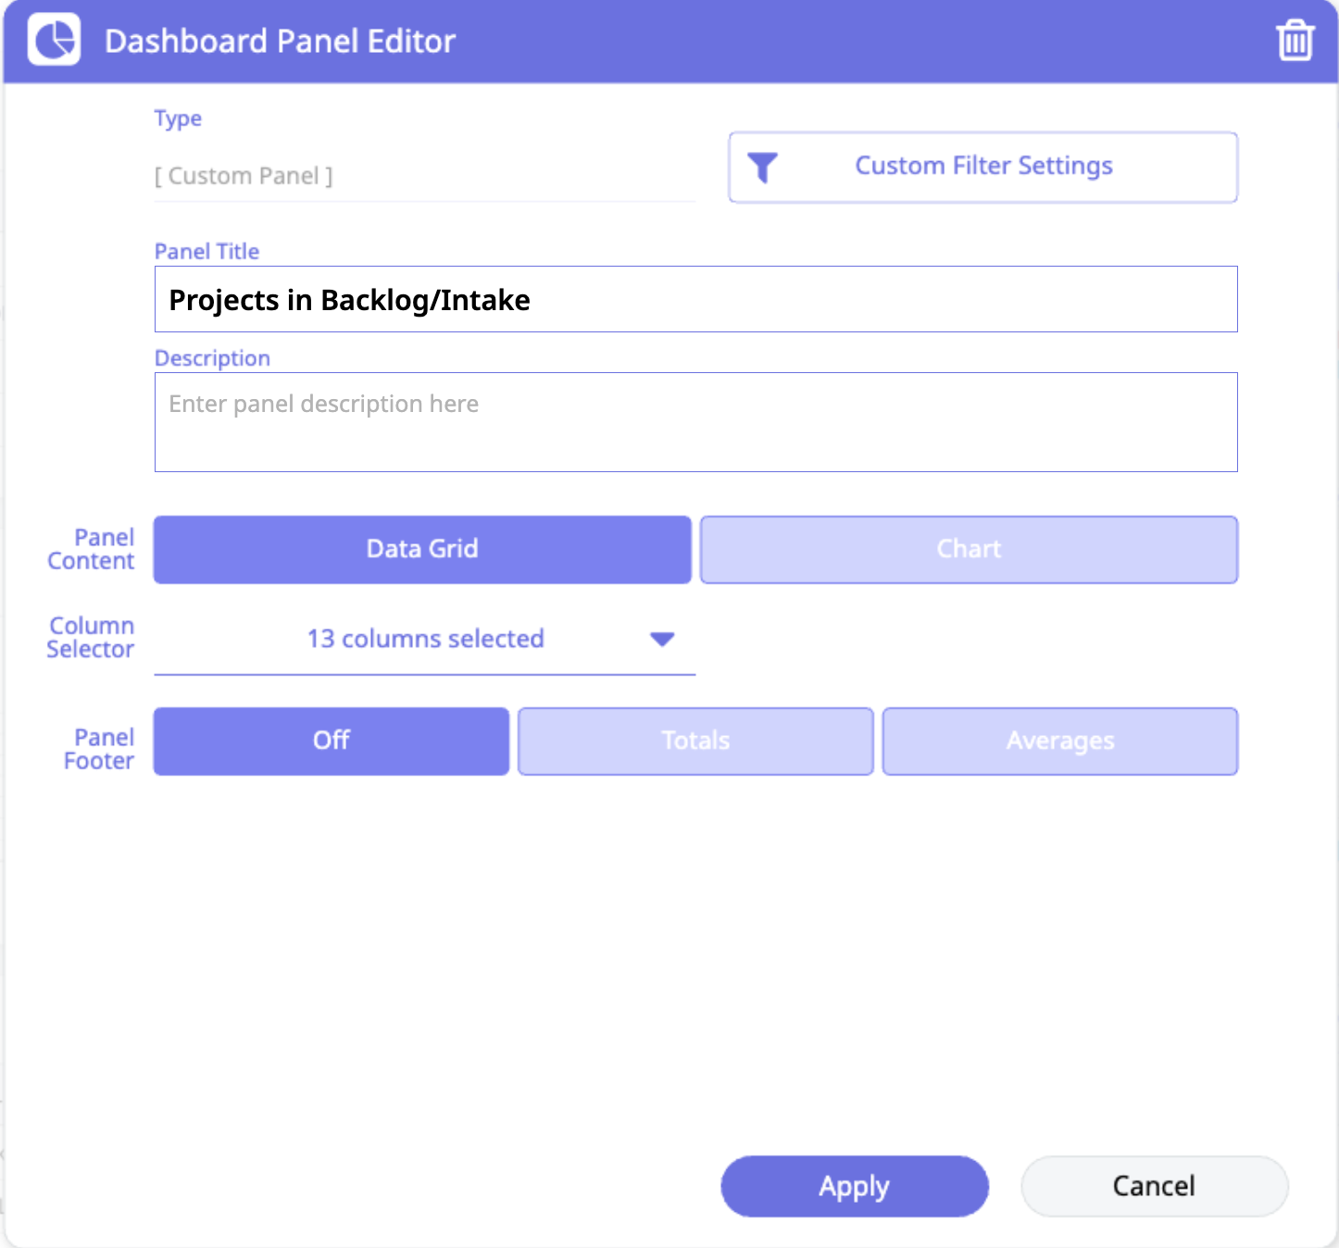Click the Column Selector label

click(x=91, y=638)
